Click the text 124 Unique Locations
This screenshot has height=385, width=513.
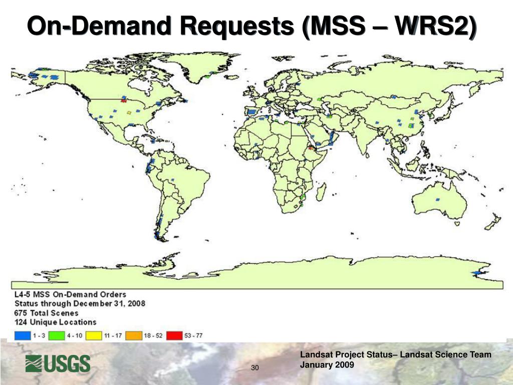(55, 322)
